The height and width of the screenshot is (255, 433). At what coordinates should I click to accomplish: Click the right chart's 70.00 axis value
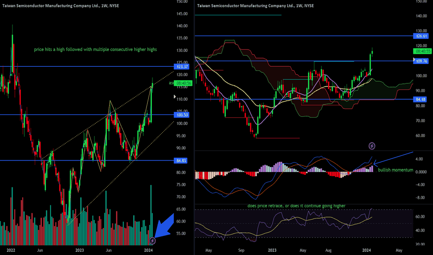tap(420, 121)
